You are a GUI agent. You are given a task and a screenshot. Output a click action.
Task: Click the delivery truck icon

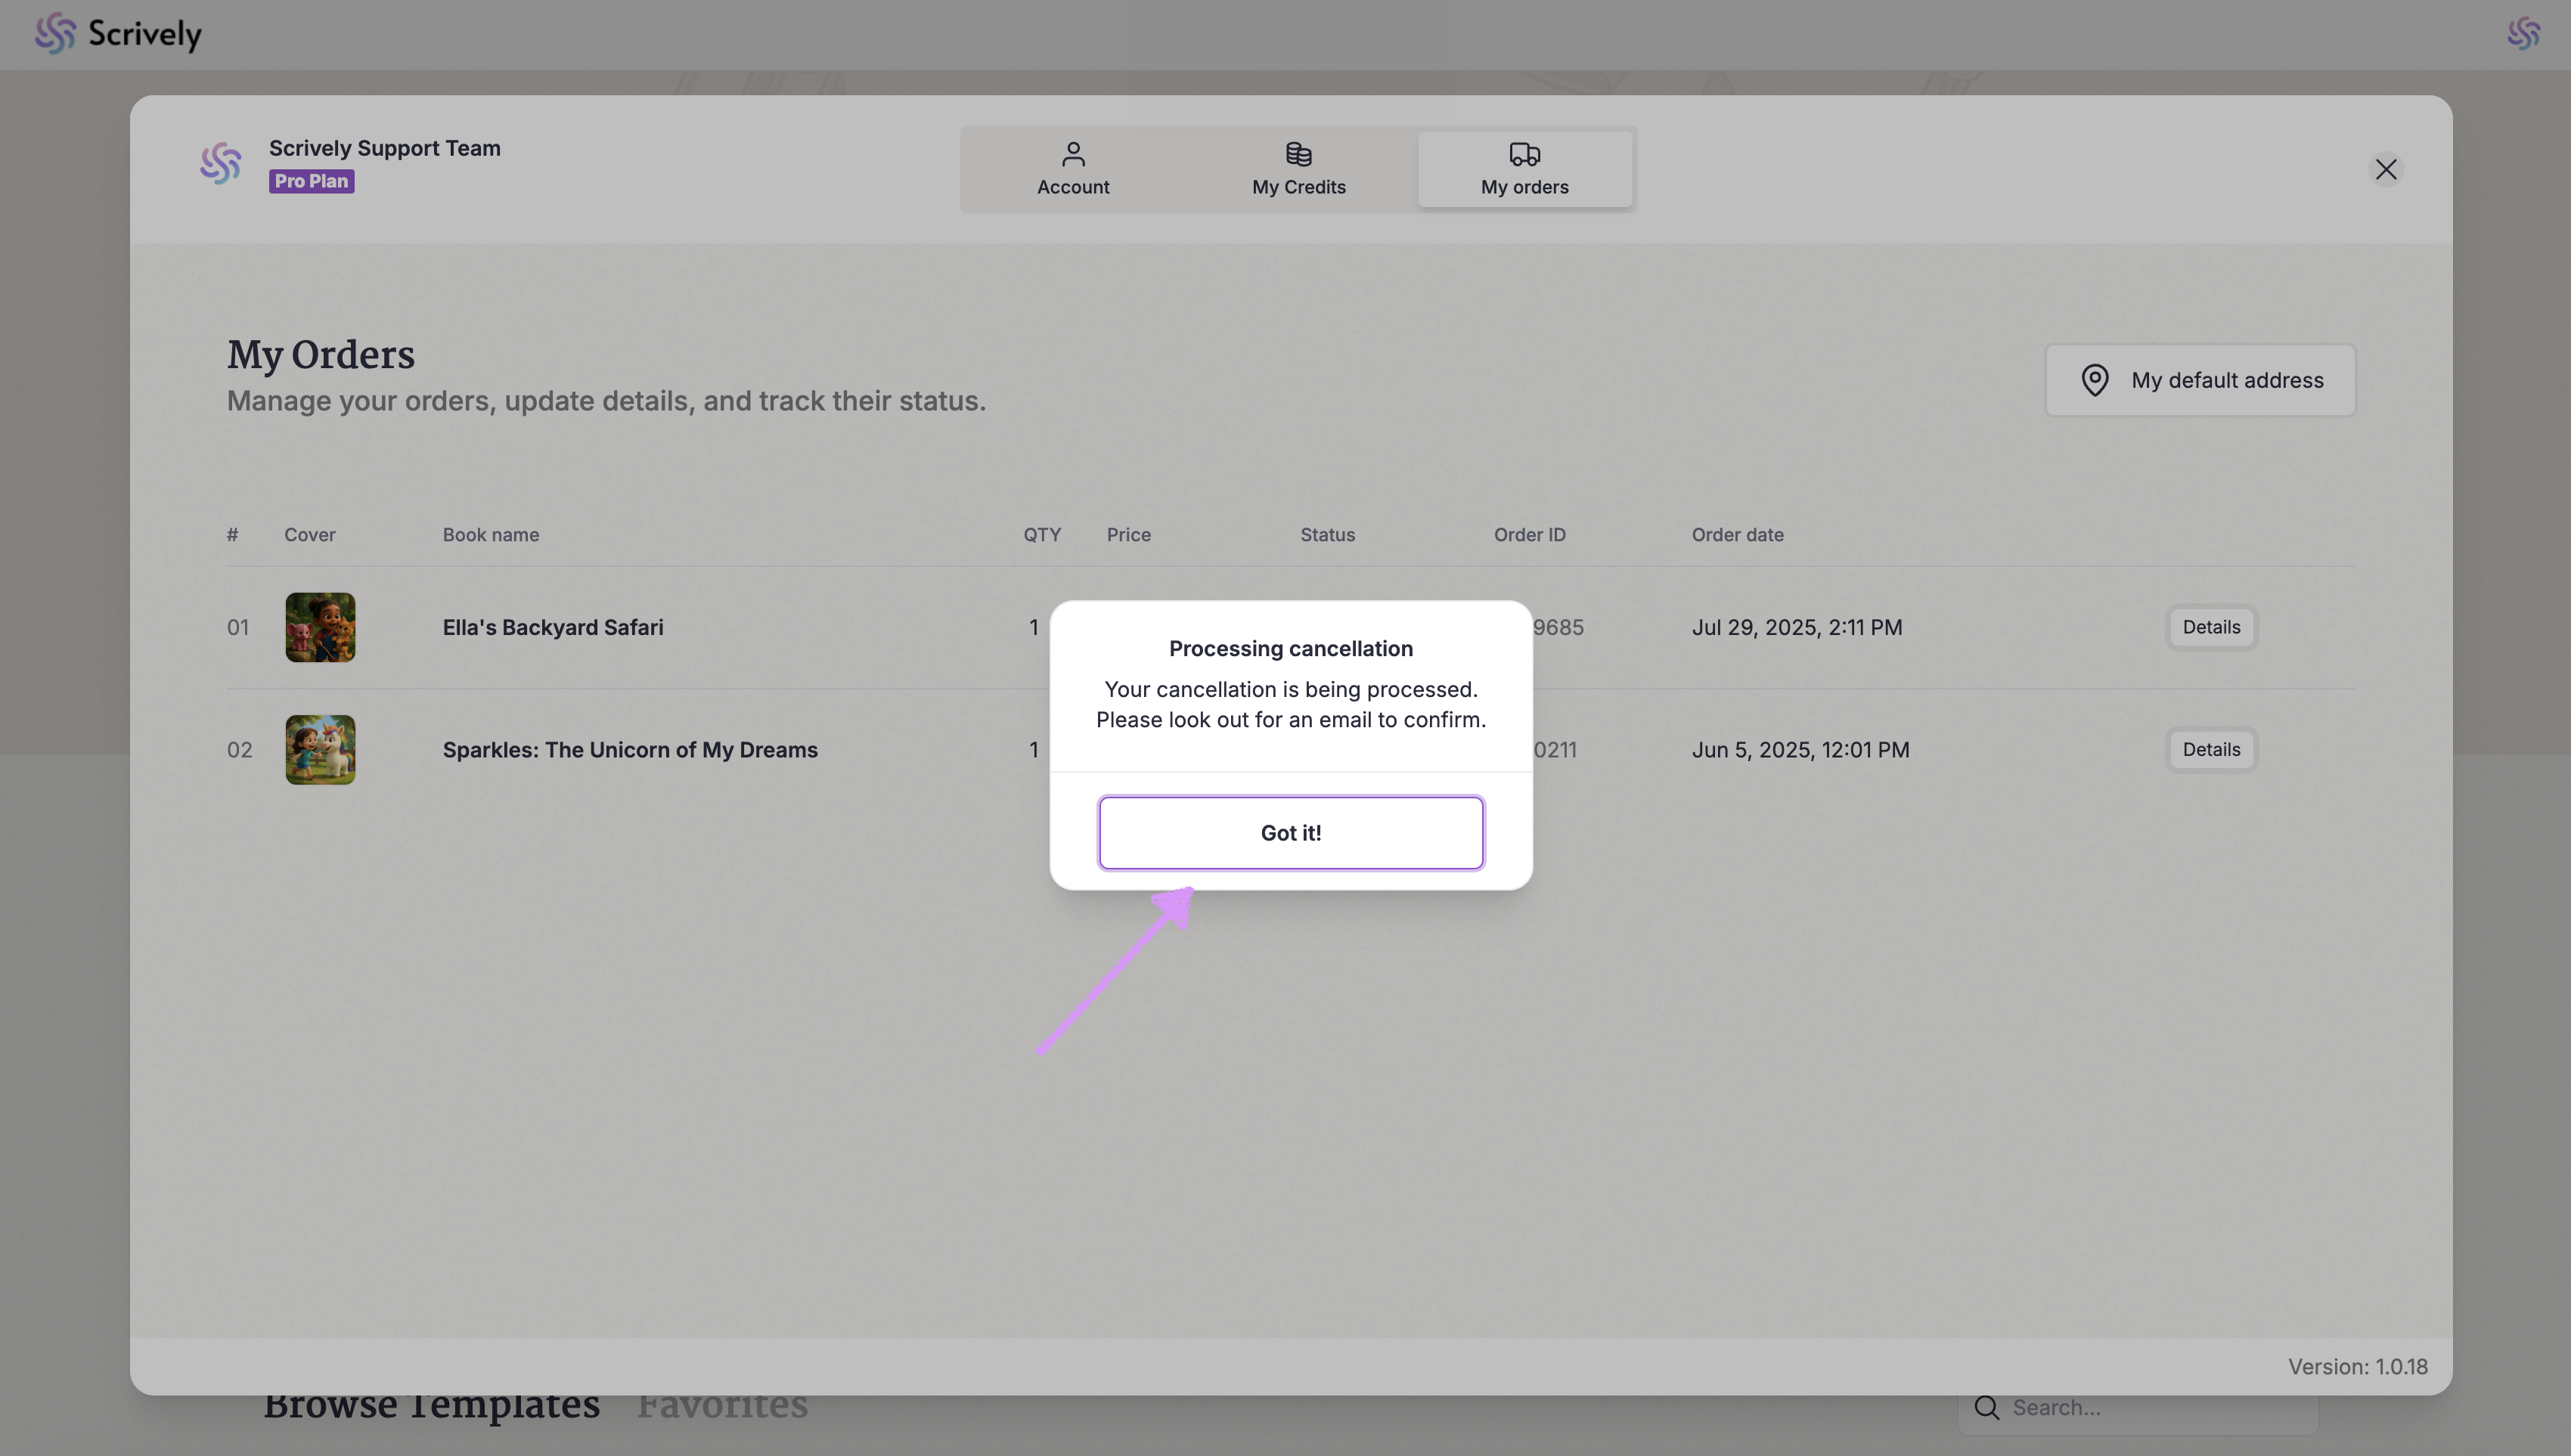coord(1524,154)
